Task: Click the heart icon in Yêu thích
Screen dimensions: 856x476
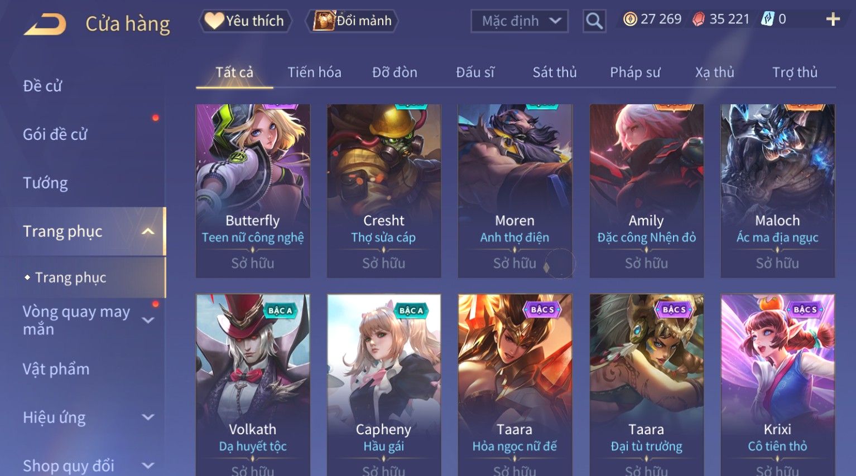Action: (x=214, y=21)
